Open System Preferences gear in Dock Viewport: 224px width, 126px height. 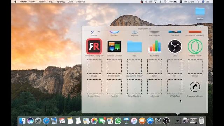point(158,121)
